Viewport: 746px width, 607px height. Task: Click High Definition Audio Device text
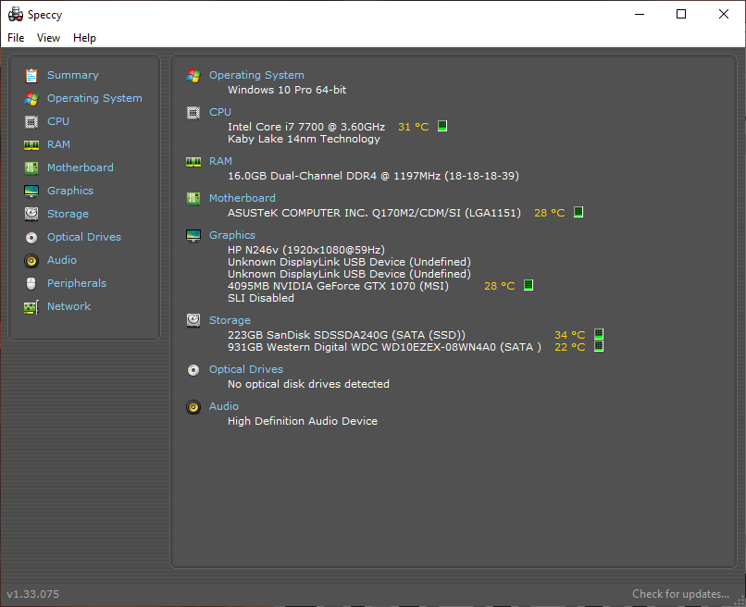(303, 421)
